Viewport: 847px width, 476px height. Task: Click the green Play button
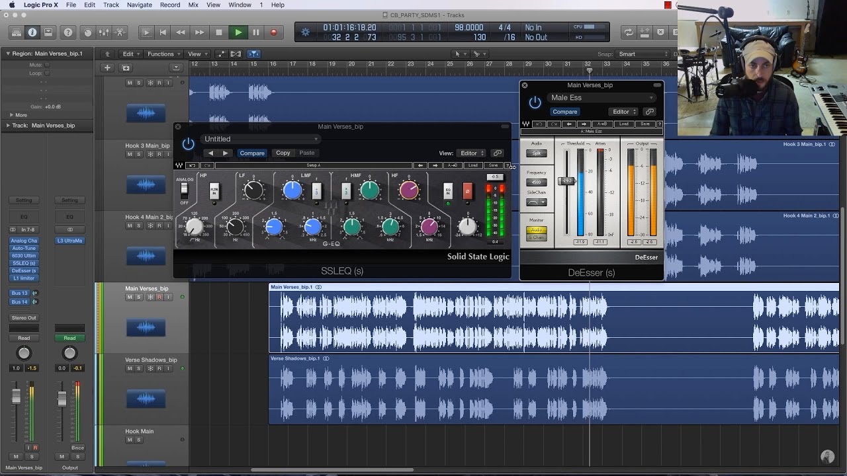pos(238,32)
